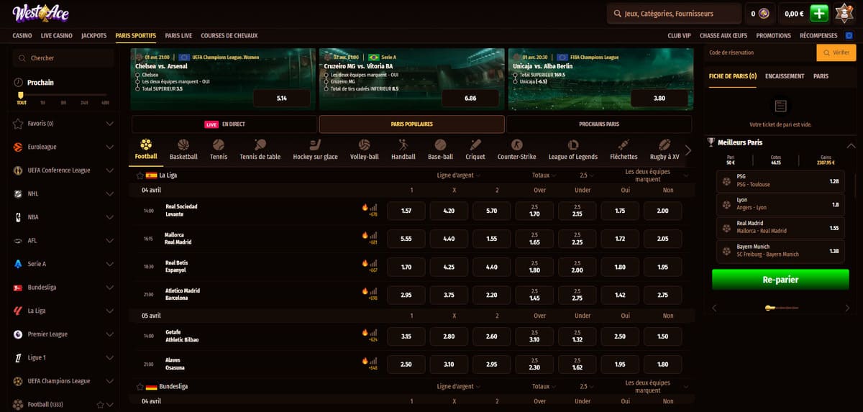Image resolution: width=863 pixels, height=412 pixels.
Task: Click the Vérifier button
Action: 836,52
